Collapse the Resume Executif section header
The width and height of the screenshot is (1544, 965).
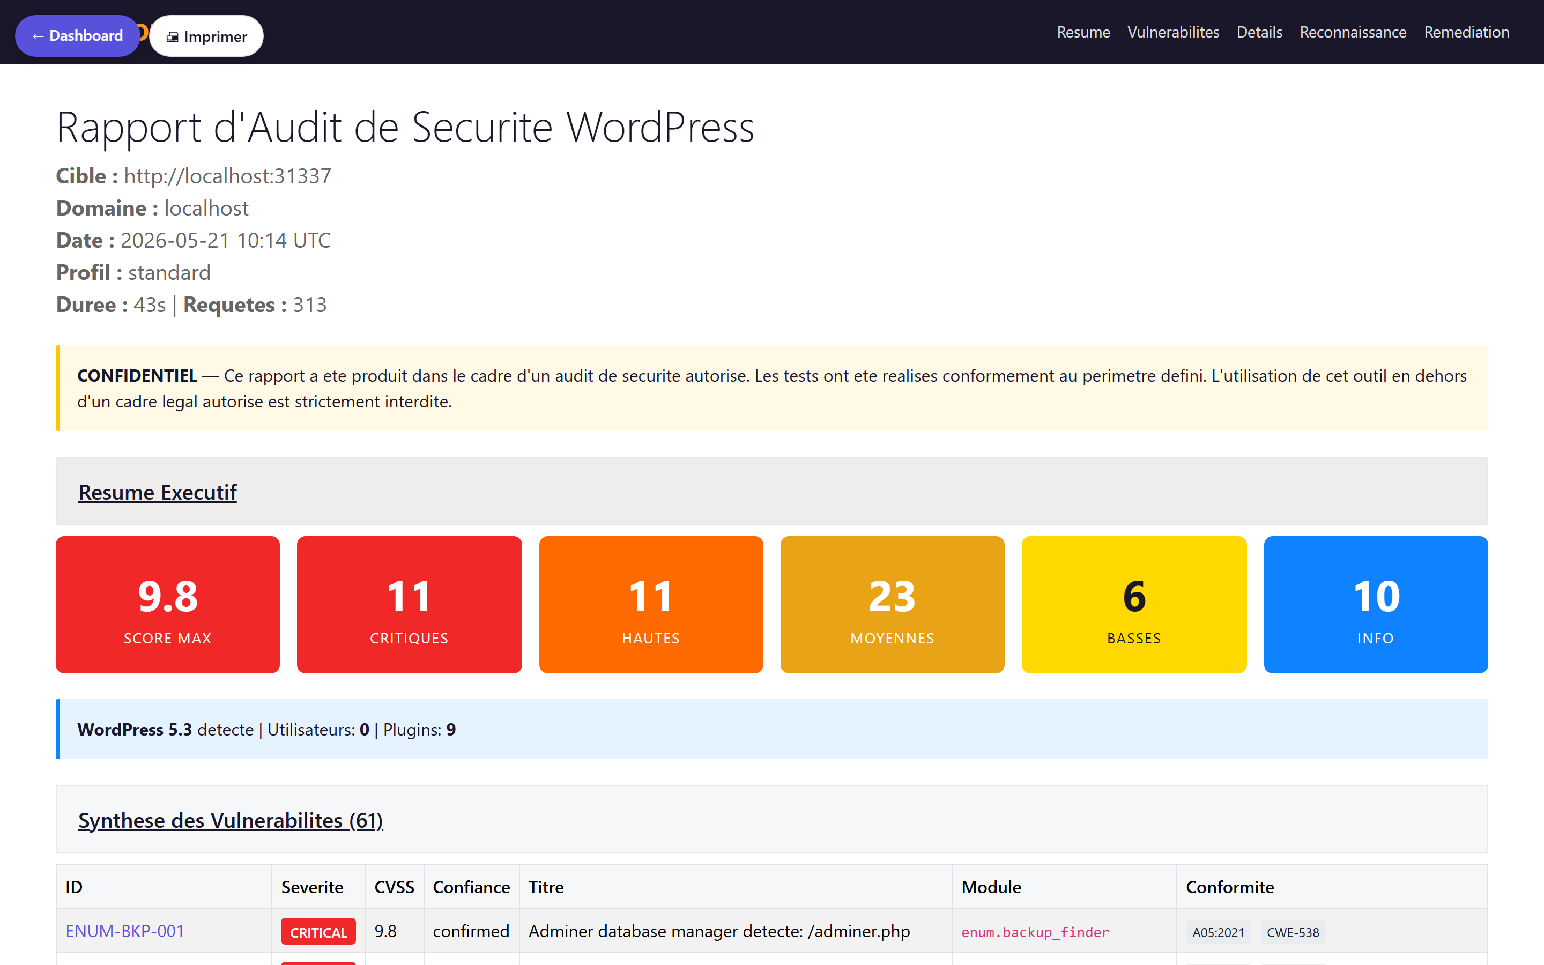pyautogui.click(x=771, y=492)
